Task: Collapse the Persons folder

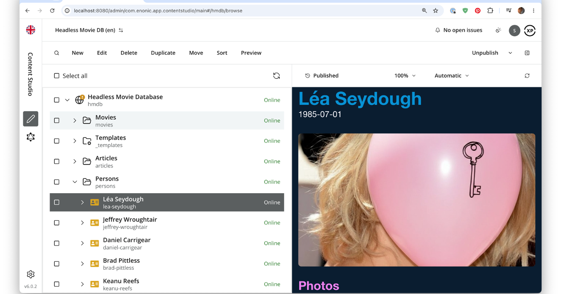Action: point(75,182)
